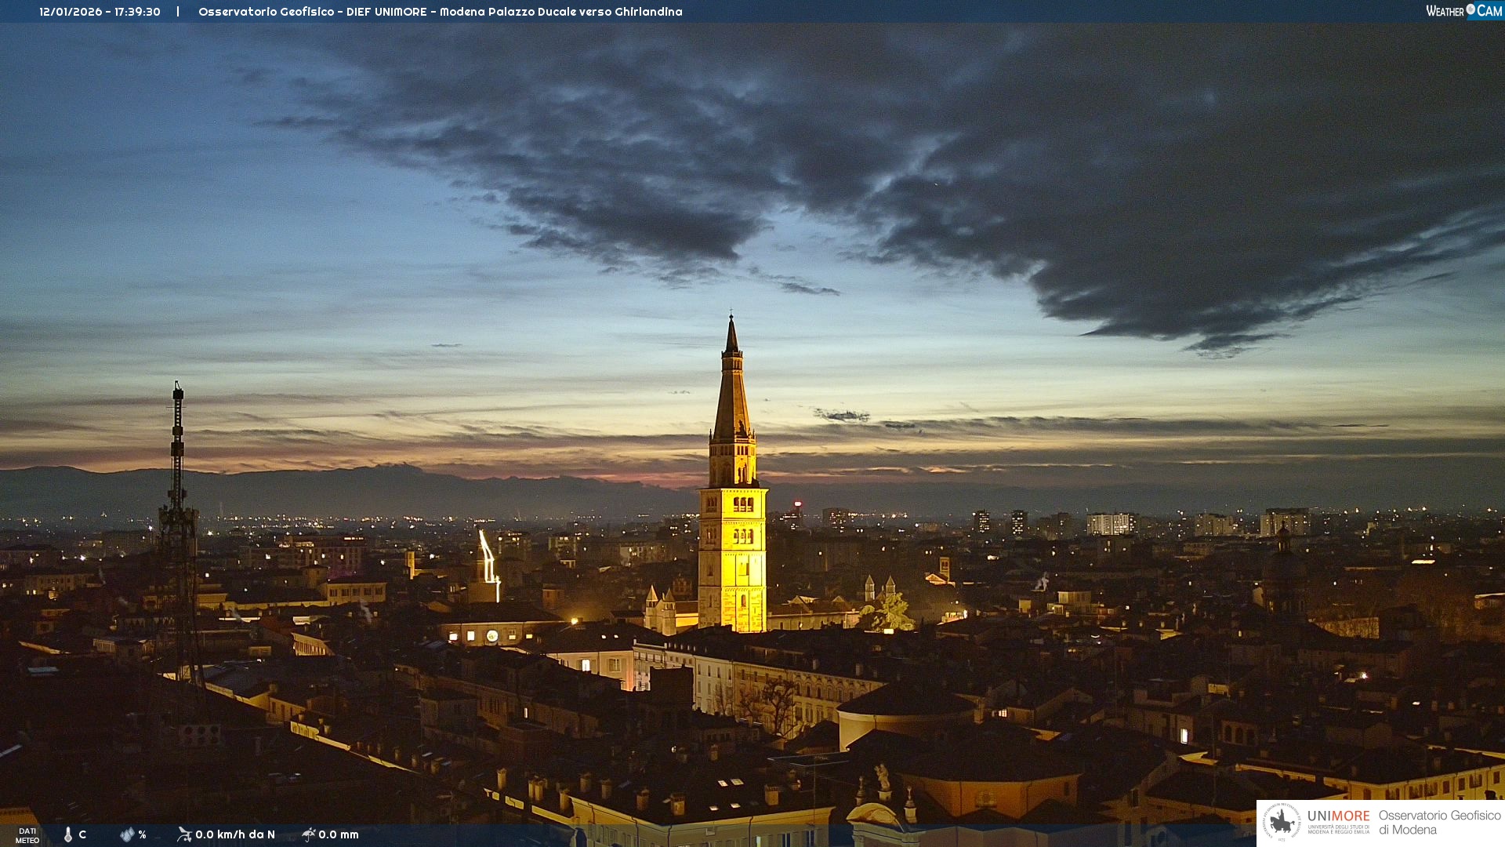The image size is (1505, 847).
Task: Click the Osservatorio Geofisico DIEF UNIMORE title text
Action: click(440, 12)
